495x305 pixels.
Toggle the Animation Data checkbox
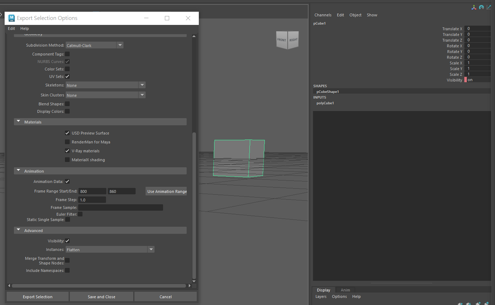point(67,182)
